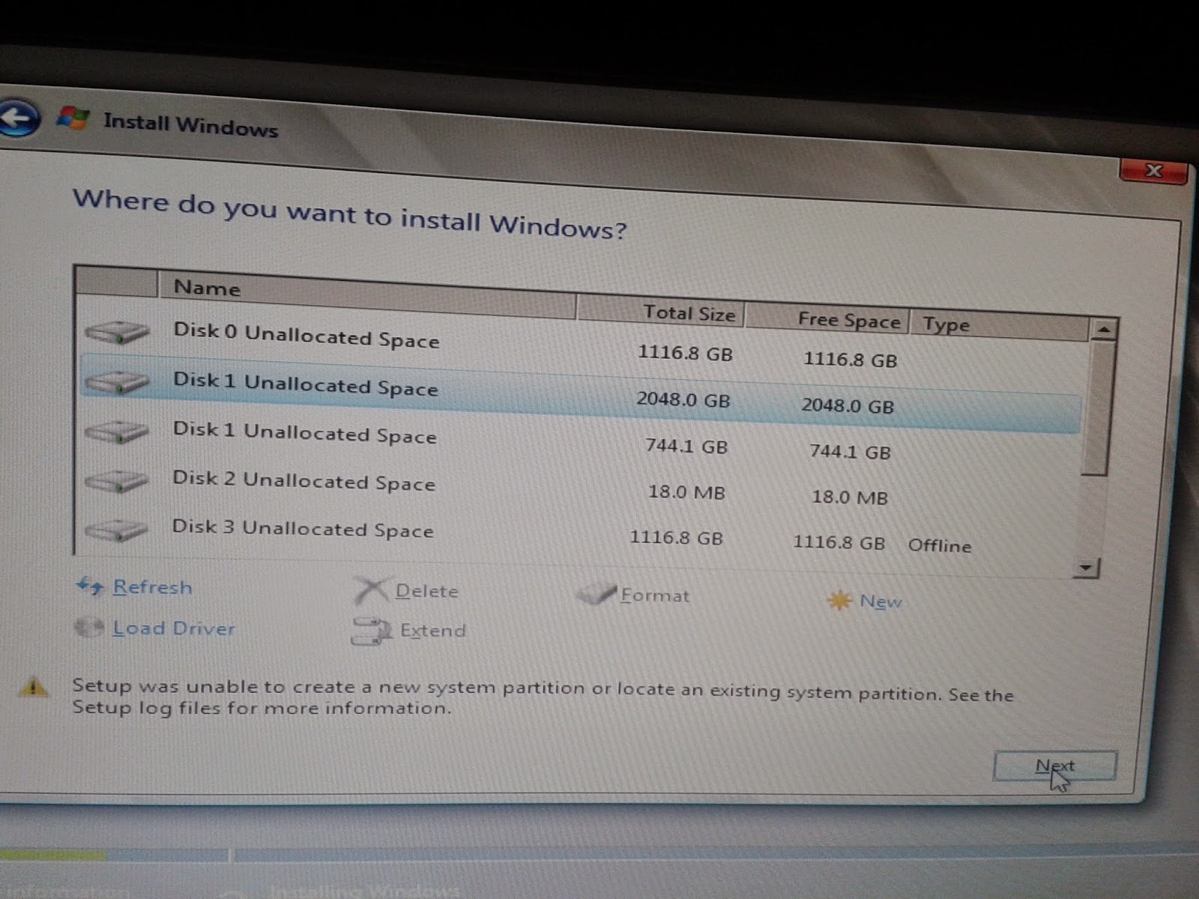Click Disk 3's total size "1116.8 GB"
This screenshot has height=899, width=1199.
click(x=676, y=538)
